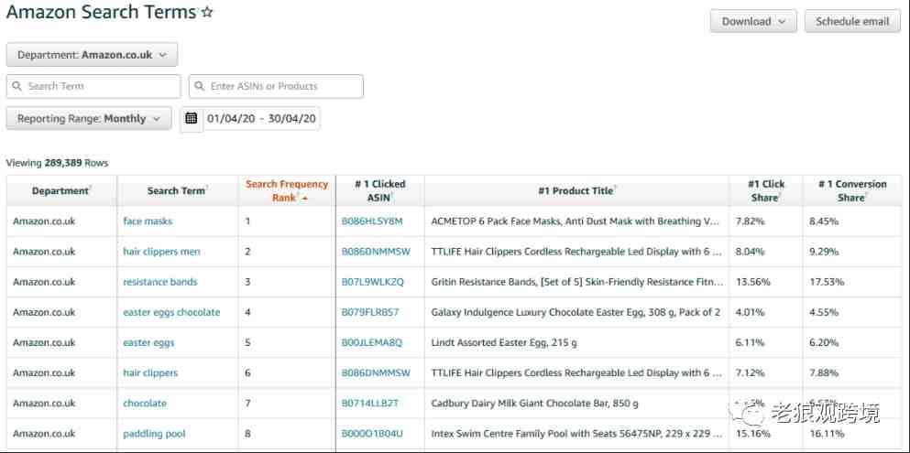
Task: Select the rank 3 cell for resistance bands
Action: click(x=247, y=282)
